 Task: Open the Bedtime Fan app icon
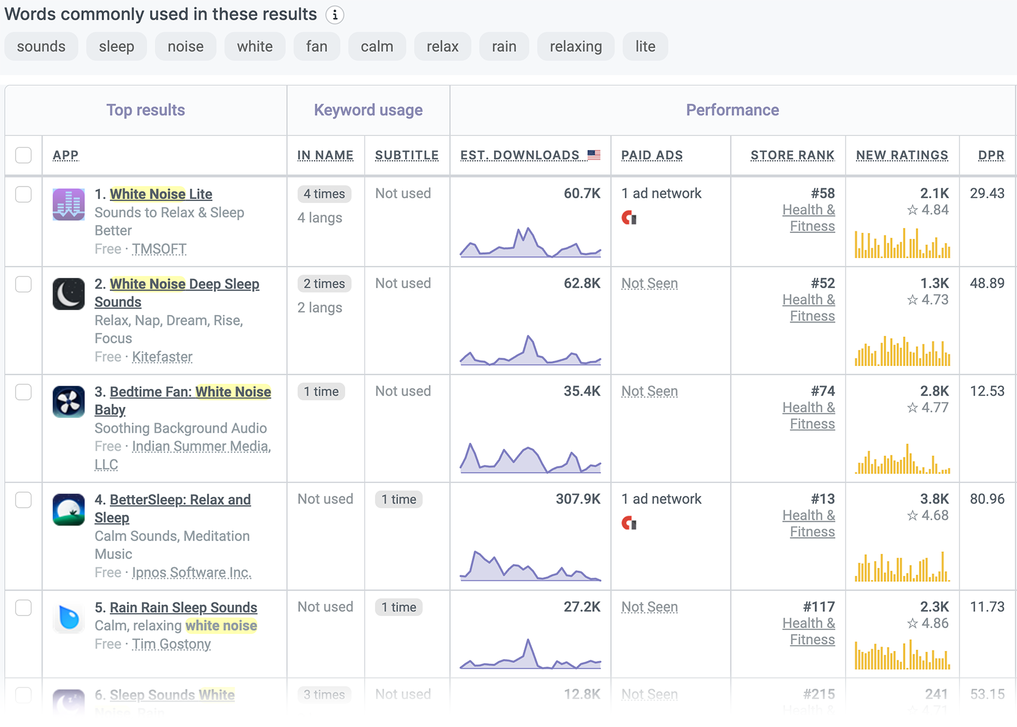[69, 402]
